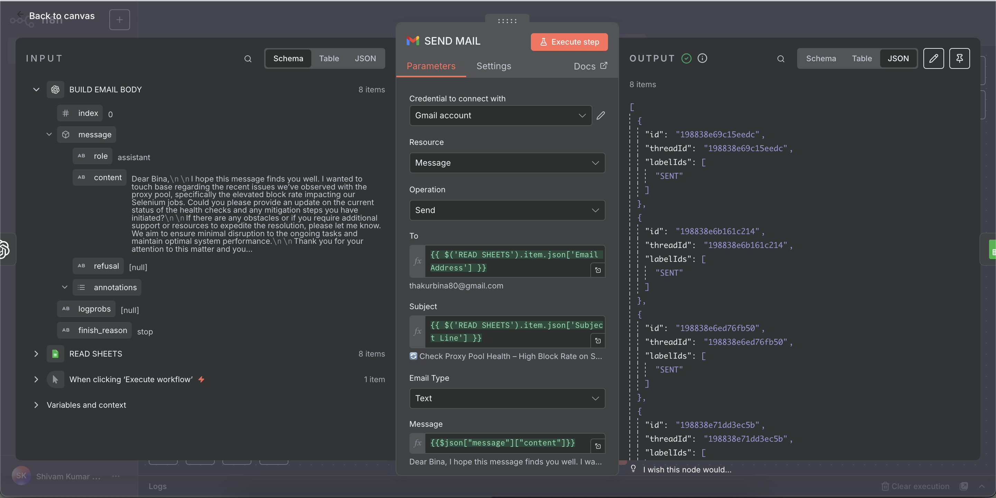Edit Gmail credential with pencil icon
This screenshot has height=498, width=996.
[600, 116]
